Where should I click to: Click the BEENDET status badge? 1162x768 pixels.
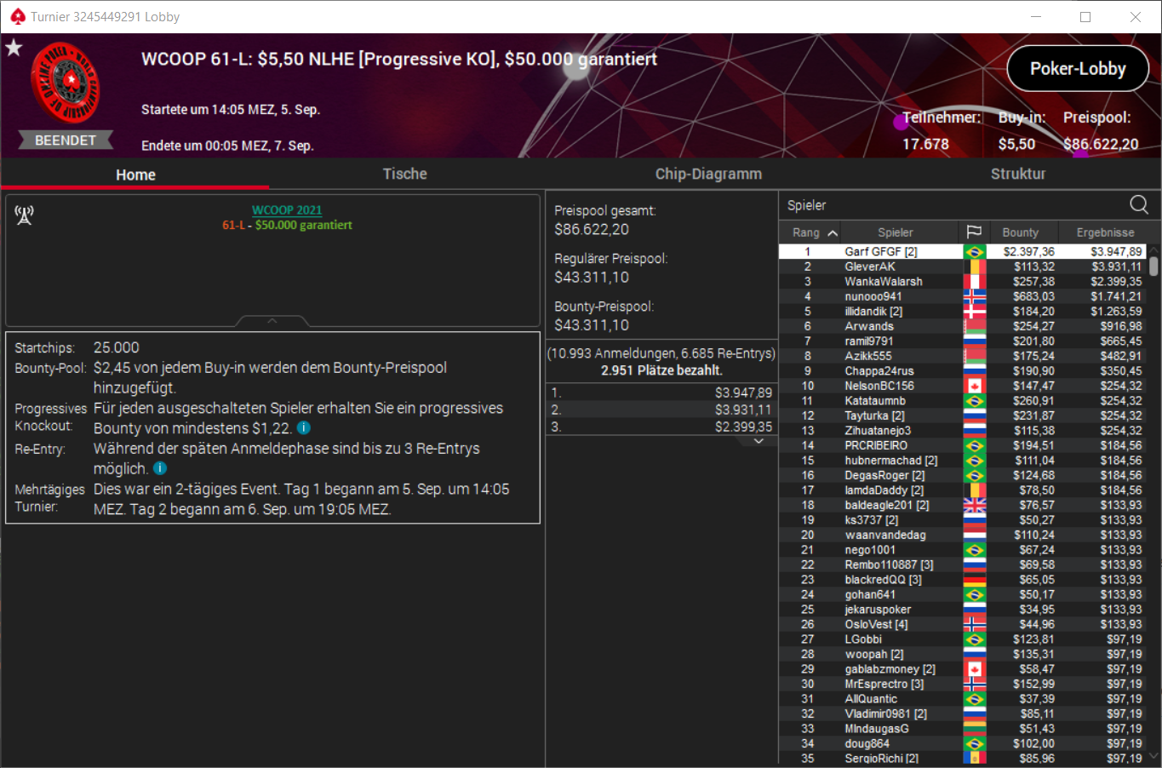click(x=66, y=140)
